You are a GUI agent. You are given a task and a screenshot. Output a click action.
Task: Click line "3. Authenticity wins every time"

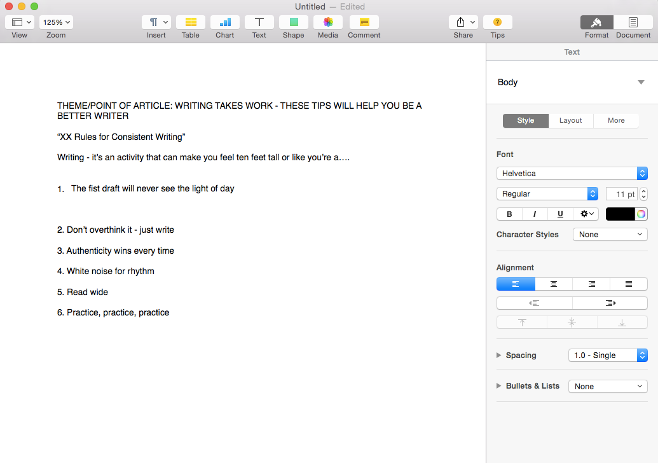click(x=116, y=251)
